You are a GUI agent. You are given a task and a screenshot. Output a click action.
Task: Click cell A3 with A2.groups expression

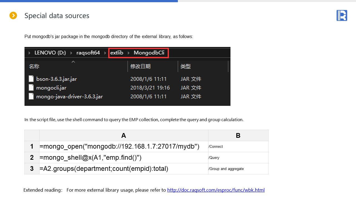tap(124, 169)
